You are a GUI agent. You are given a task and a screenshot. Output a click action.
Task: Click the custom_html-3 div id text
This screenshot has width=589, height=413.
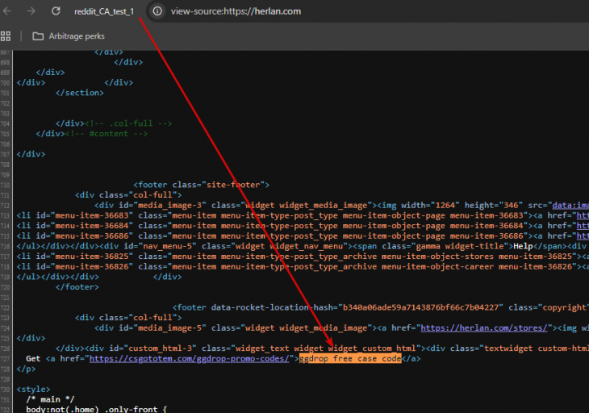coord(162,348)
